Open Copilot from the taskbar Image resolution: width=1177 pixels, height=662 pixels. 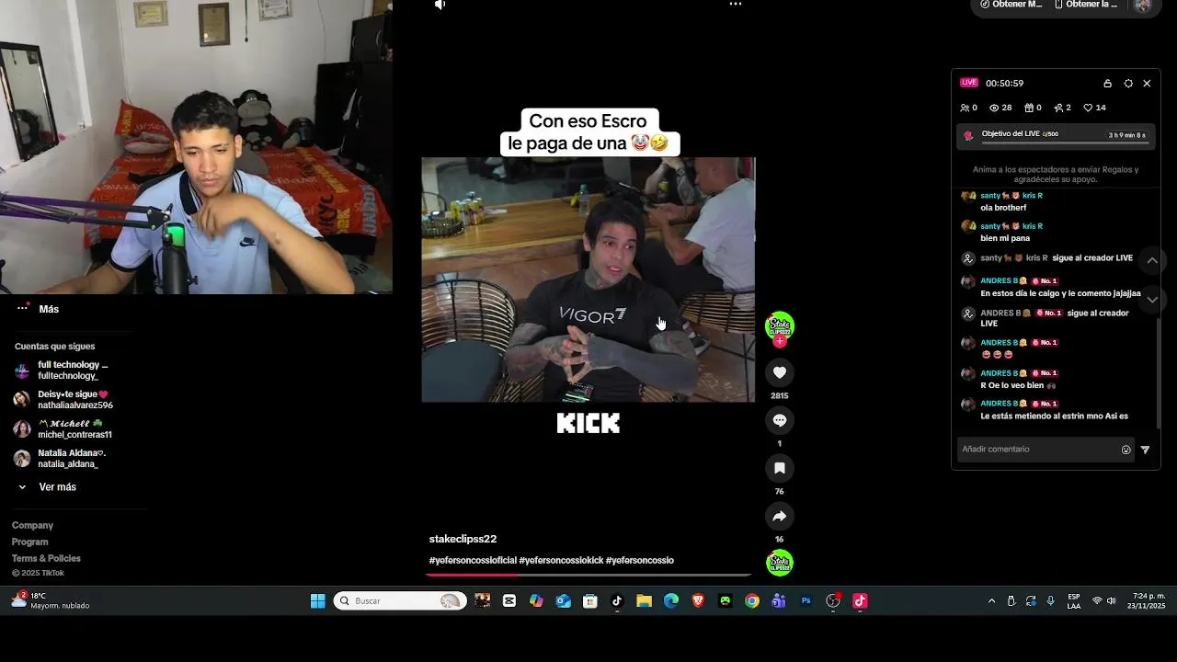coord(536,601)
